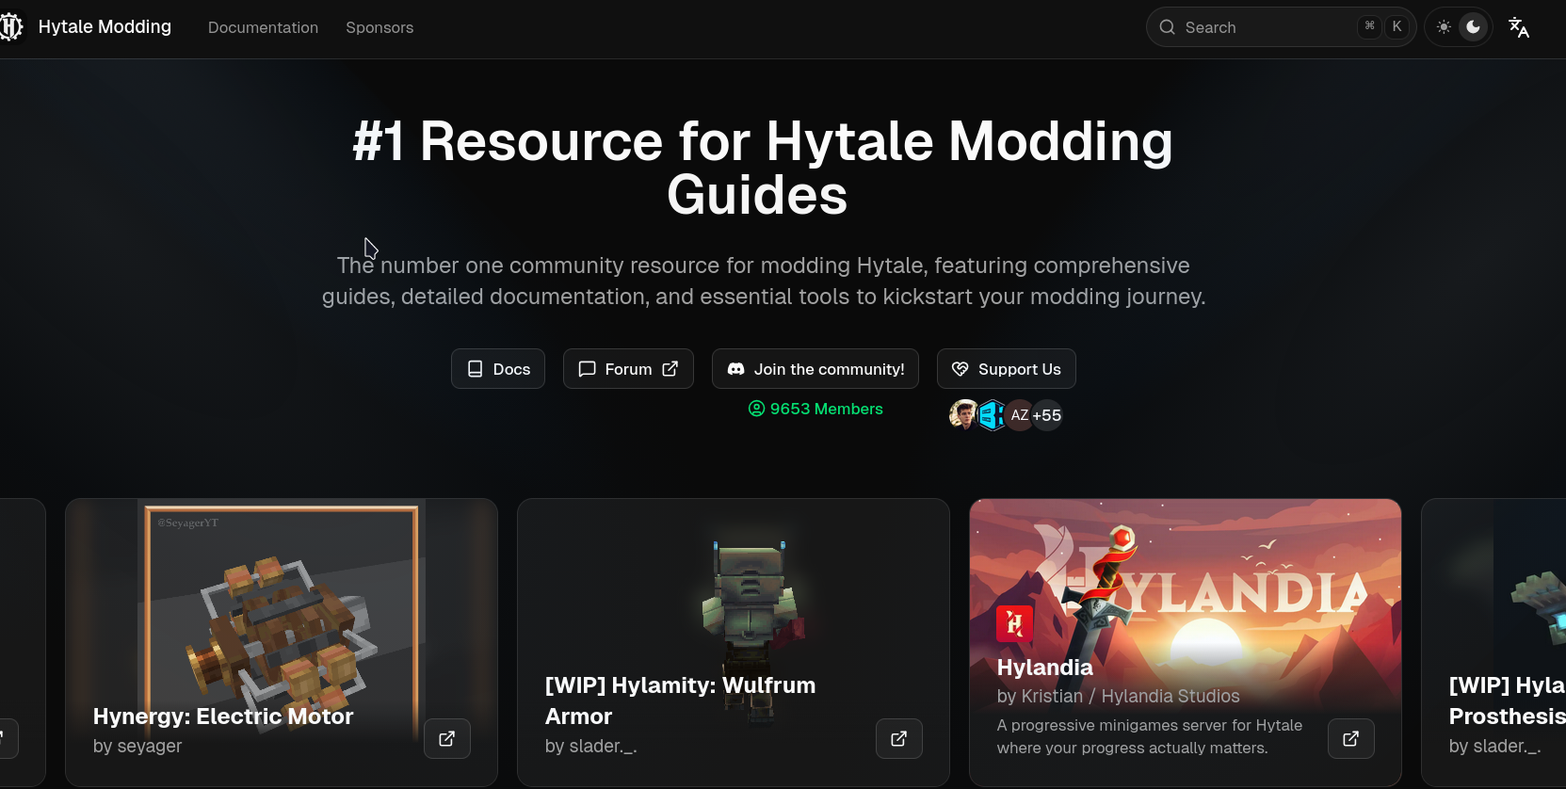This screenshot has height=789, width=1566.
Task: Switch to dark theme moon icon
Action: click(1474, 27)
